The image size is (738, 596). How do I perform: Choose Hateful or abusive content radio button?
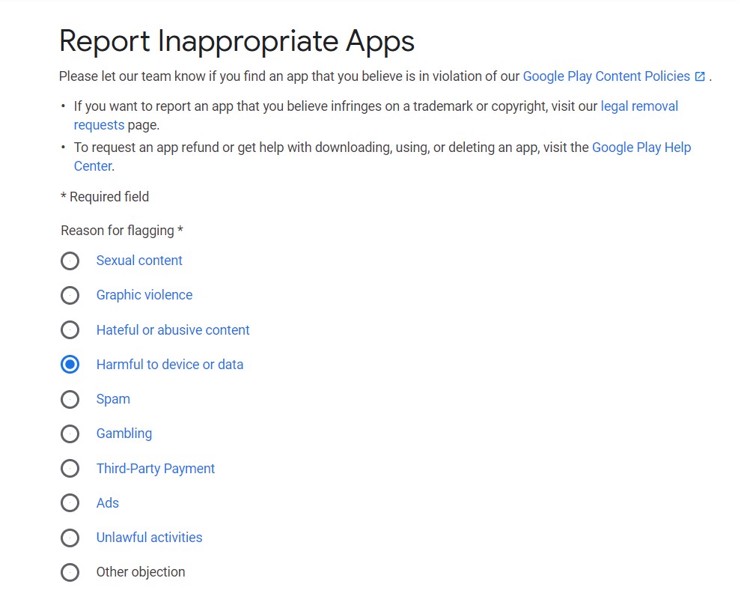[70, 329]
